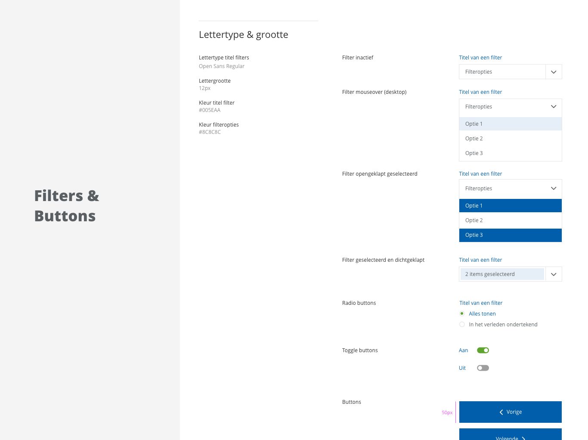Turn on the grey 'Uit' toggle
This screenshot has height=440, width=588.
coord(483,368)
